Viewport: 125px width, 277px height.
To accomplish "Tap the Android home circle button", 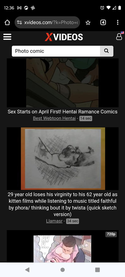I will click(62, 270).
